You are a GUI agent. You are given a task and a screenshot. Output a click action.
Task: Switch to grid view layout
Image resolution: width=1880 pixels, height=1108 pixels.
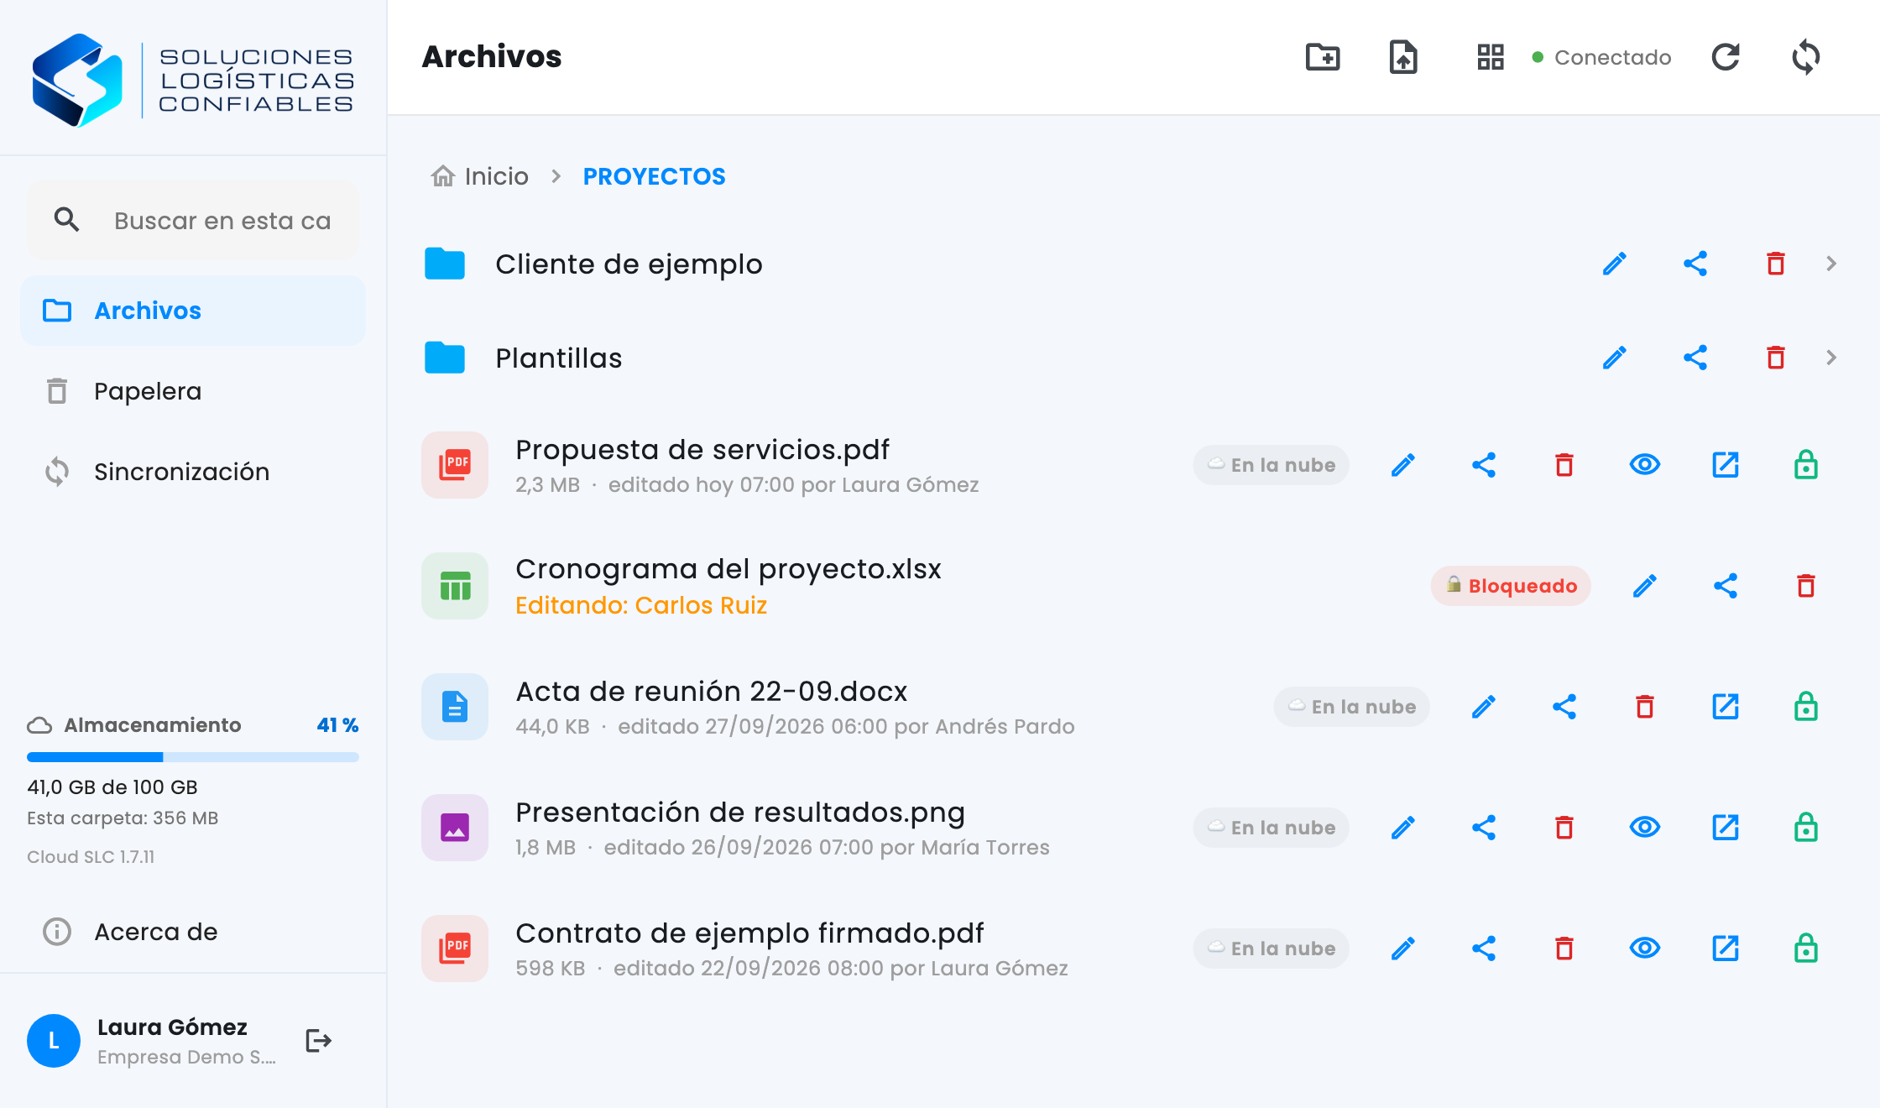pos(1491,57)
